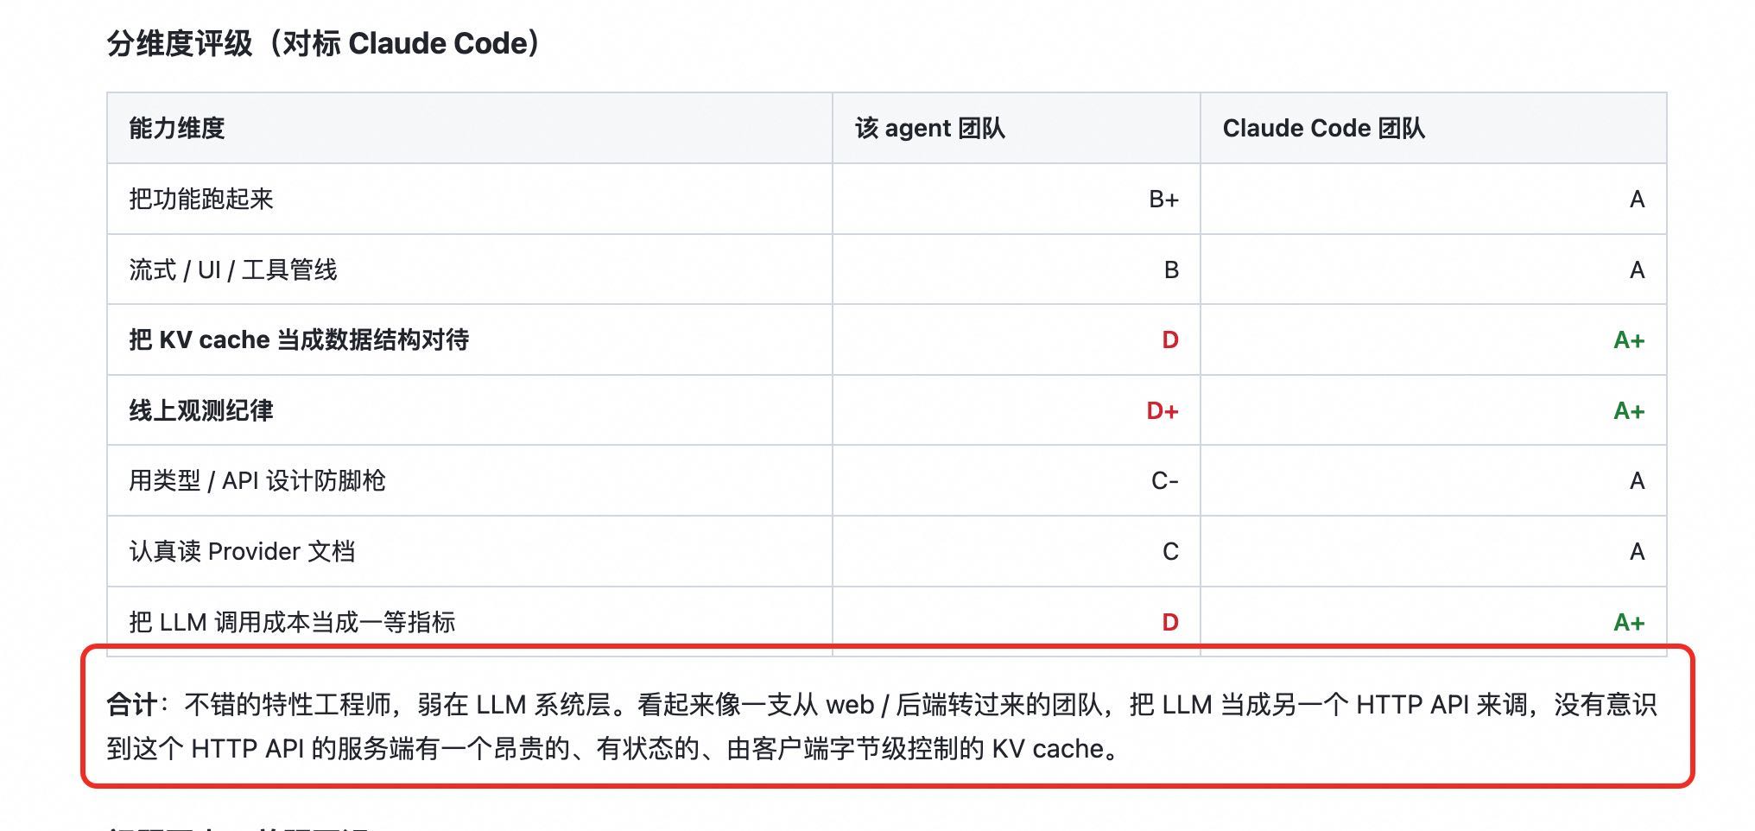Screen dimensions: 1755x831
Task: Click the C grade for Provider 文档 row
Action: [1170, 551]
